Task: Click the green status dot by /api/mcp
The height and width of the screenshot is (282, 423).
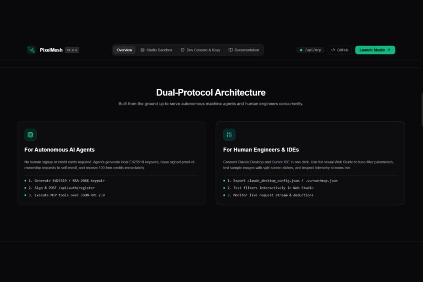Action: click(x=301, y=50)
